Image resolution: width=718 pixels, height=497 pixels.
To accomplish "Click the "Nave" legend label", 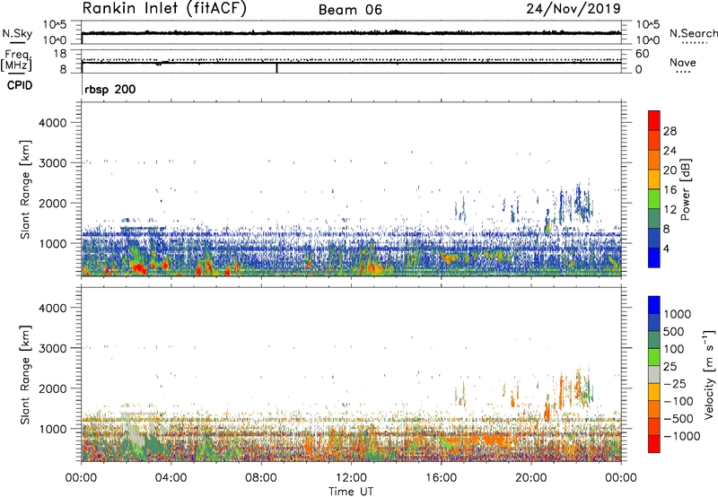I will point(683,62).
